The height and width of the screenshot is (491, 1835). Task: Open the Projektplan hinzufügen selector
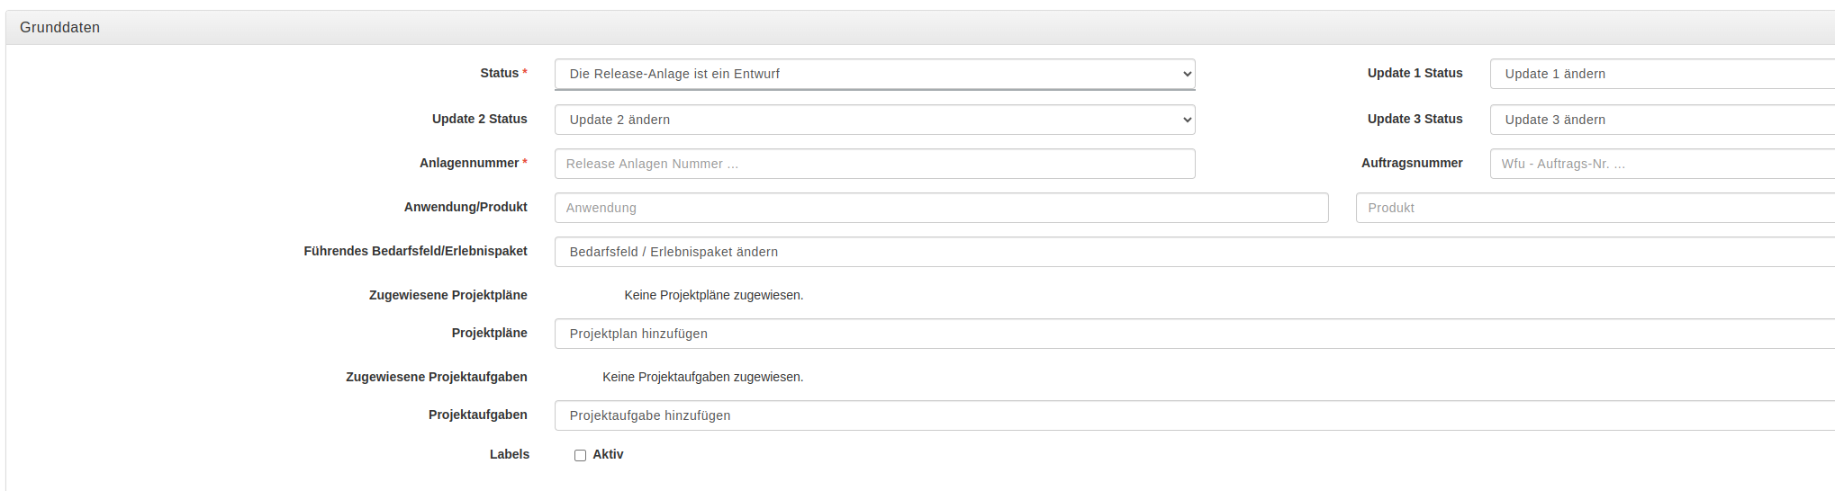pos(1195,334)
